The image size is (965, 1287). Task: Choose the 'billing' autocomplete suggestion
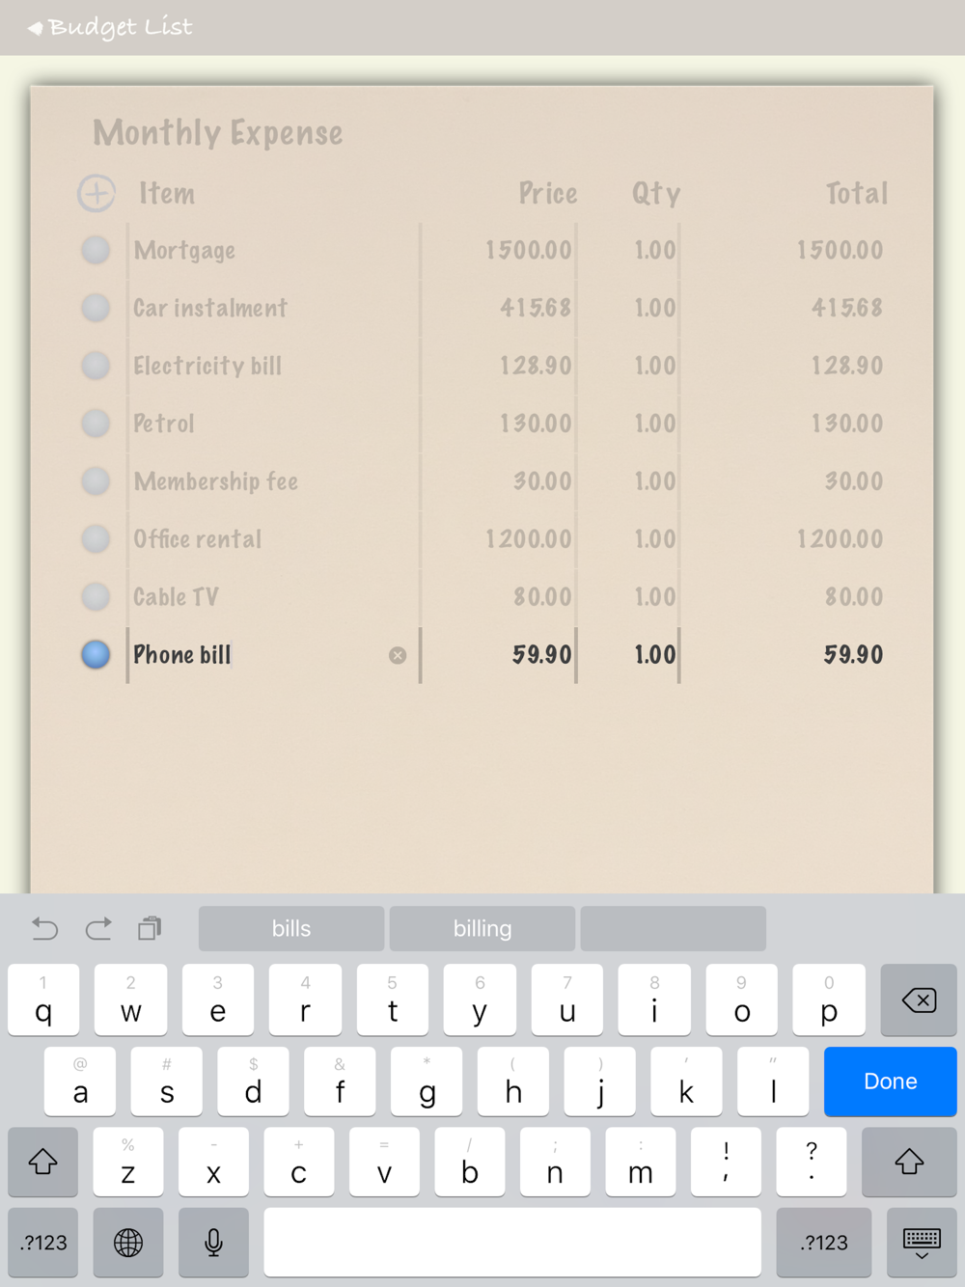click(482, 928)
